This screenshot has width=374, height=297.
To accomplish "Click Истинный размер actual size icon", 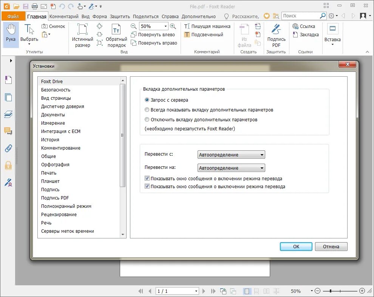I will (x=82, y=35).
